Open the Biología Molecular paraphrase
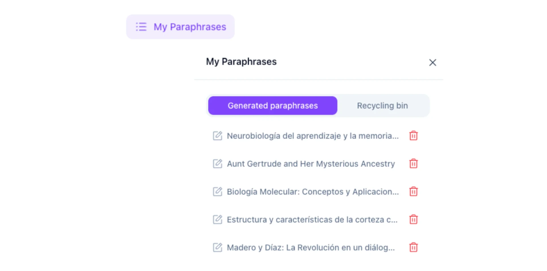Screen dimensions: 547x271 (x=313, y=191)
